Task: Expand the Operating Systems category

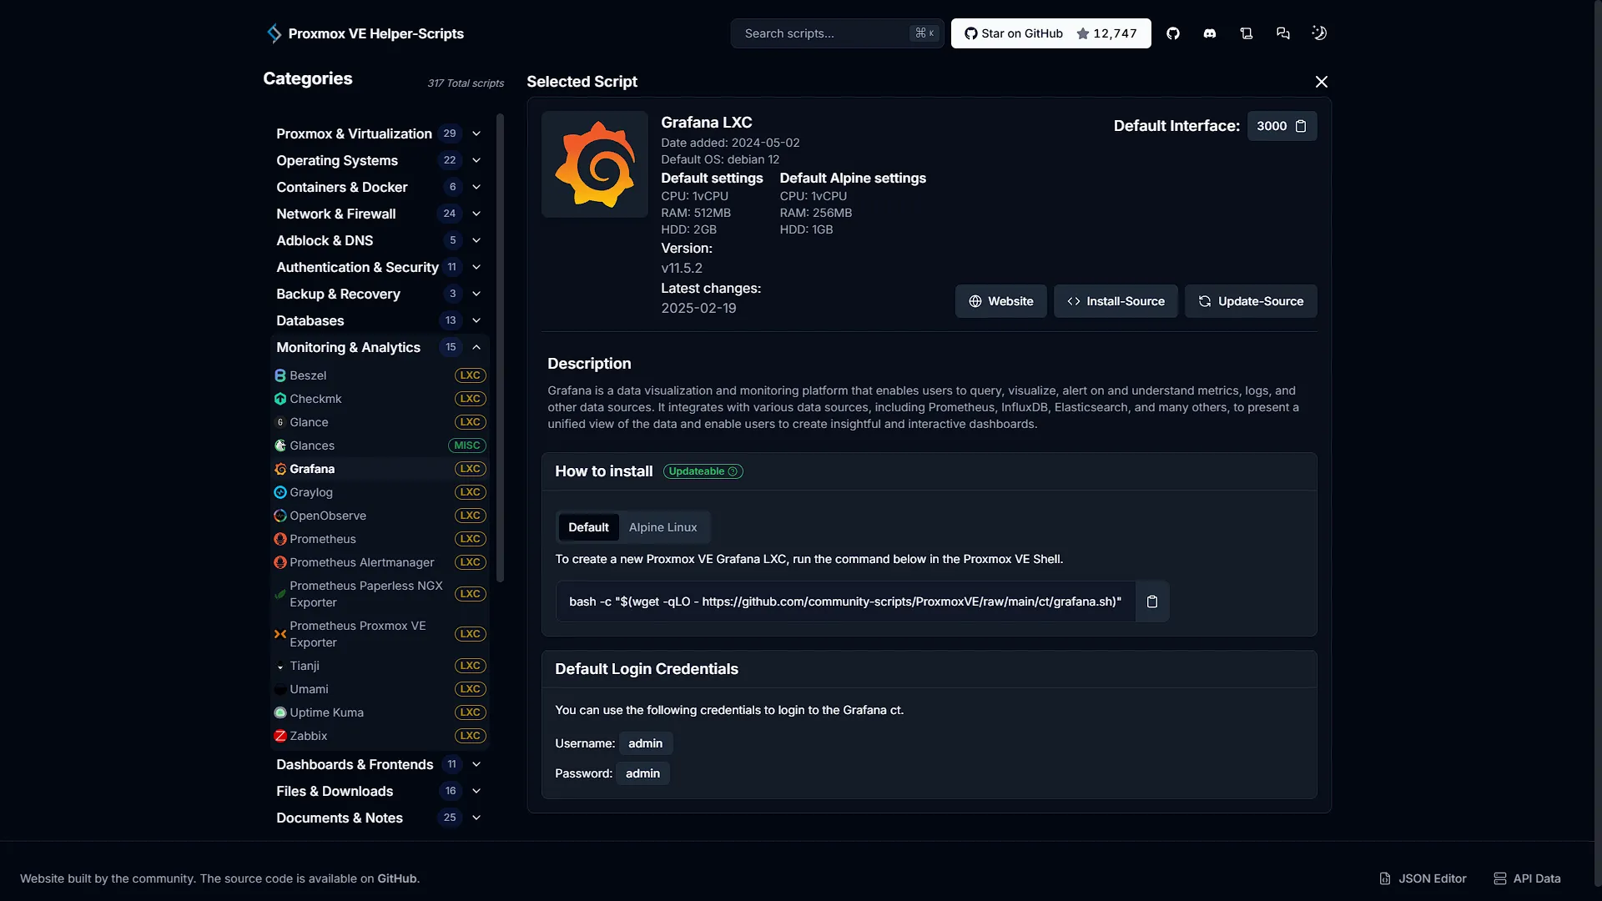Action: [380, 160]
